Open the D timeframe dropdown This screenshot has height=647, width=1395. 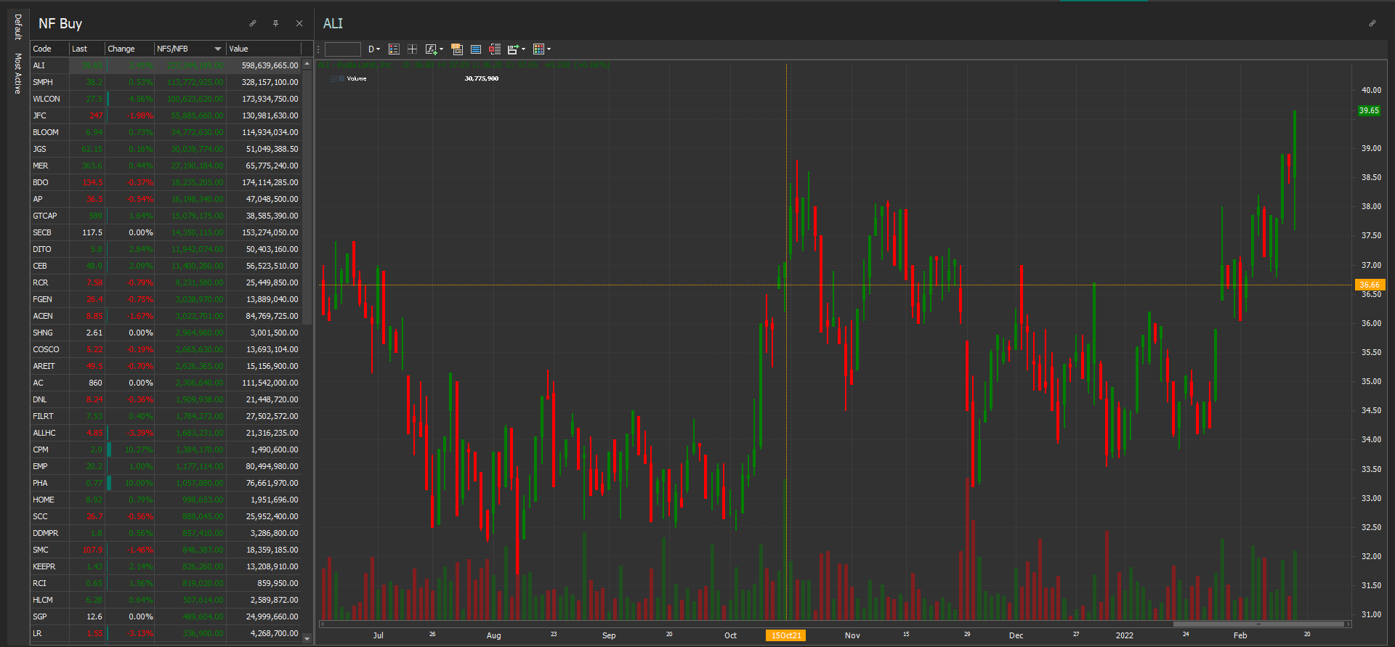tap(373, 49)
